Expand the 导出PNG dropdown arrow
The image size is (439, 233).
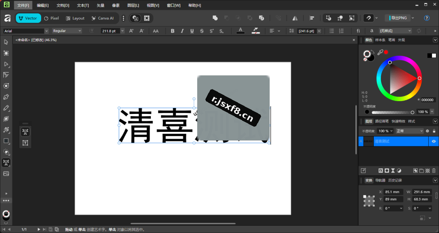pos(413,18)
